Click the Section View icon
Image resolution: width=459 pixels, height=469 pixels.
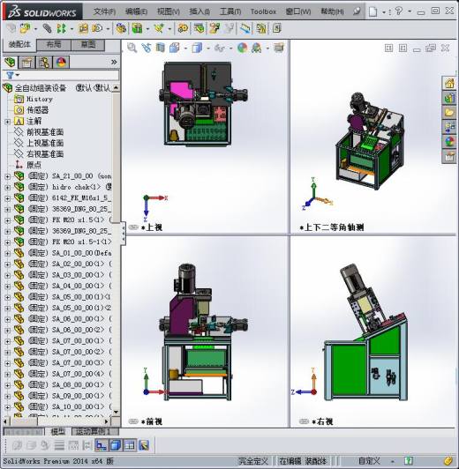pos(160,48)
